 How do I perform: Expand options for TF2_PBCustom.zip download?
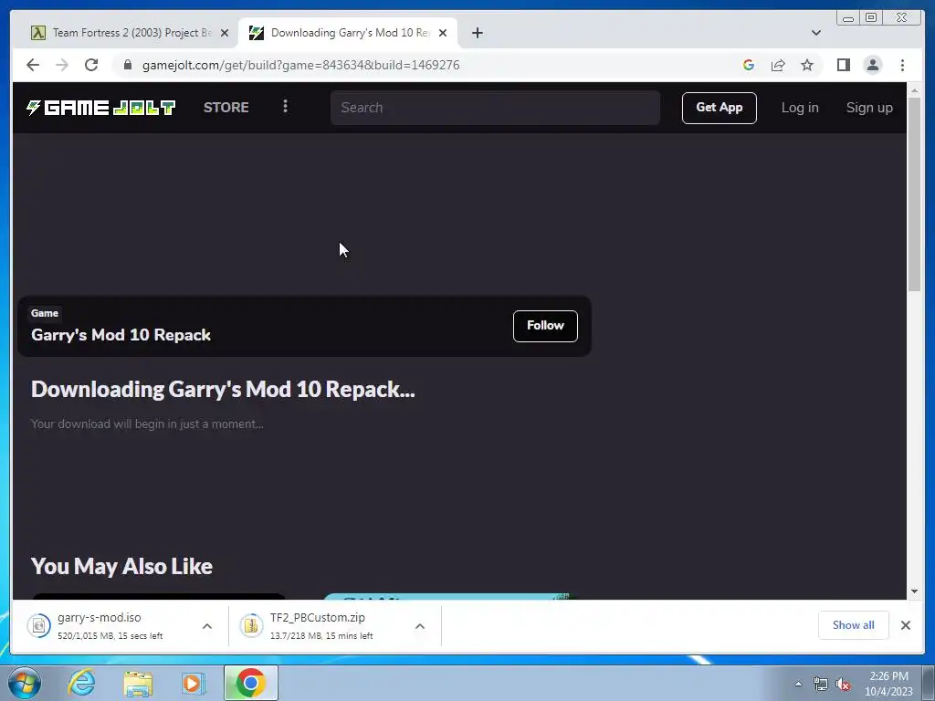420,626
